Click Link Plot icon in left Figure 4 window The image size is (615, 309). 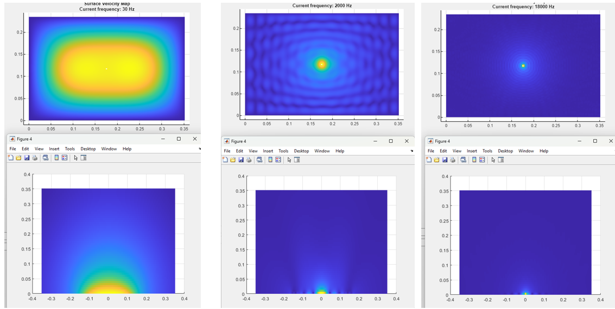click(x=46, y=157)
